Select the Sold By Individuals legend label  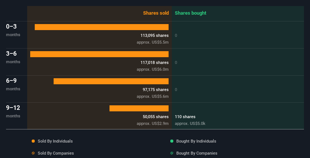55,141
